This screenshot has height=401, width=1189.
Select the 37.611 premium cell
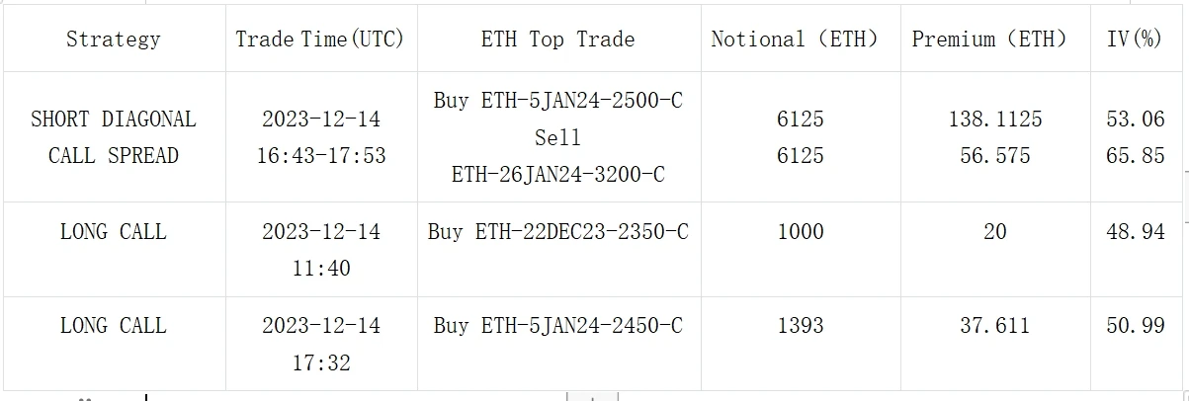point(994,326)
